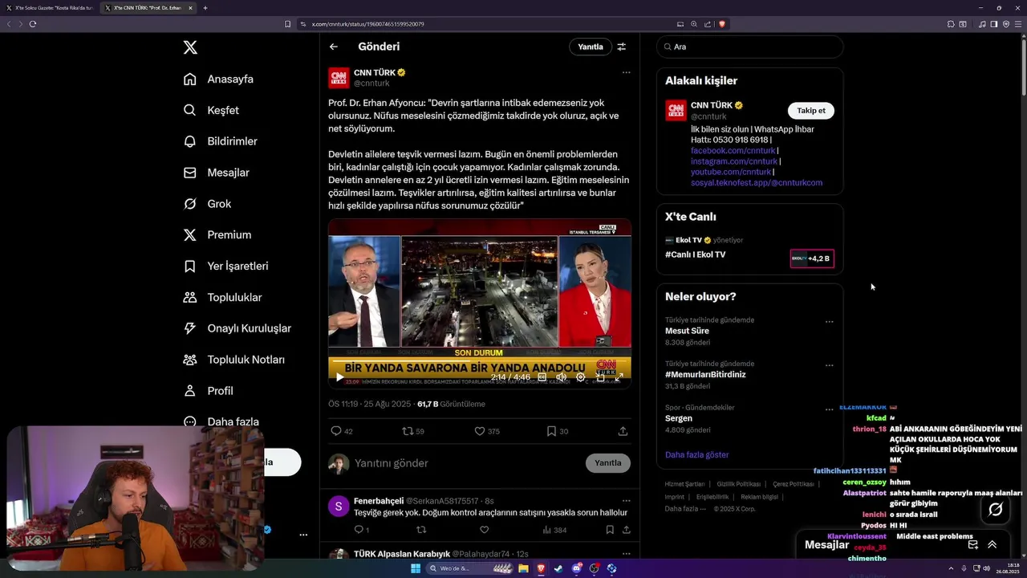This screenshot has height=578, width=1027.
Task: Open options for Mesut Süre trend
Action: pyautogui.click(x=830, y=322)
